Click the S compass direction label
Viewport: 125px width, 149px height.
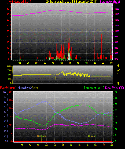pos(117,75)
